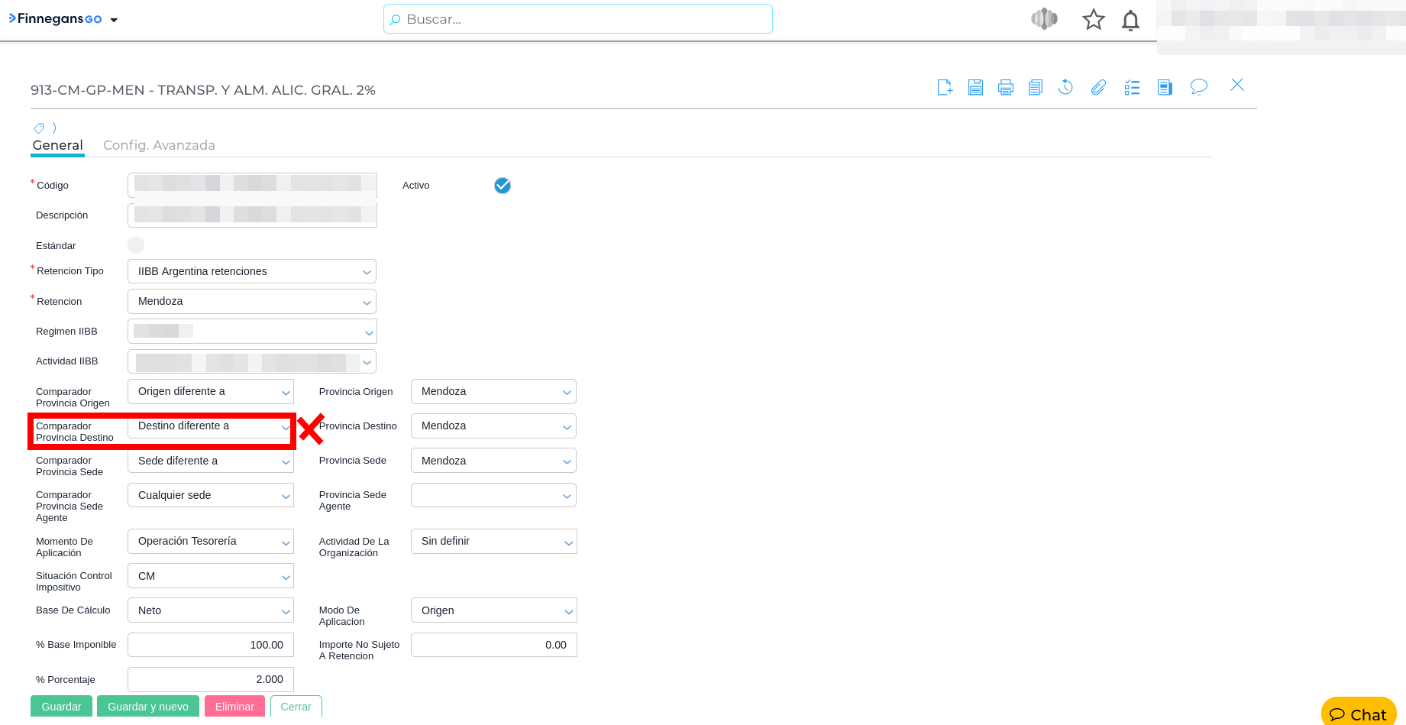1406x725 pixels.
Task: Open the checklist icon in the toolbar
Action: [1132, 87]
